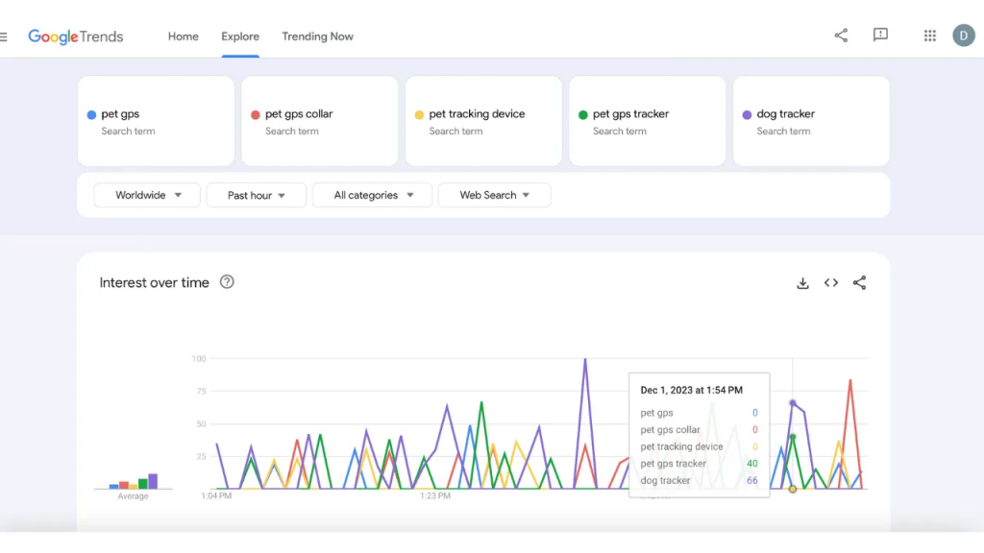Click the tooltip date "Dec 1, 2023 at 1:54 PM"
The width and height of the screenshot is (984, 553).
tap(692, 390)
